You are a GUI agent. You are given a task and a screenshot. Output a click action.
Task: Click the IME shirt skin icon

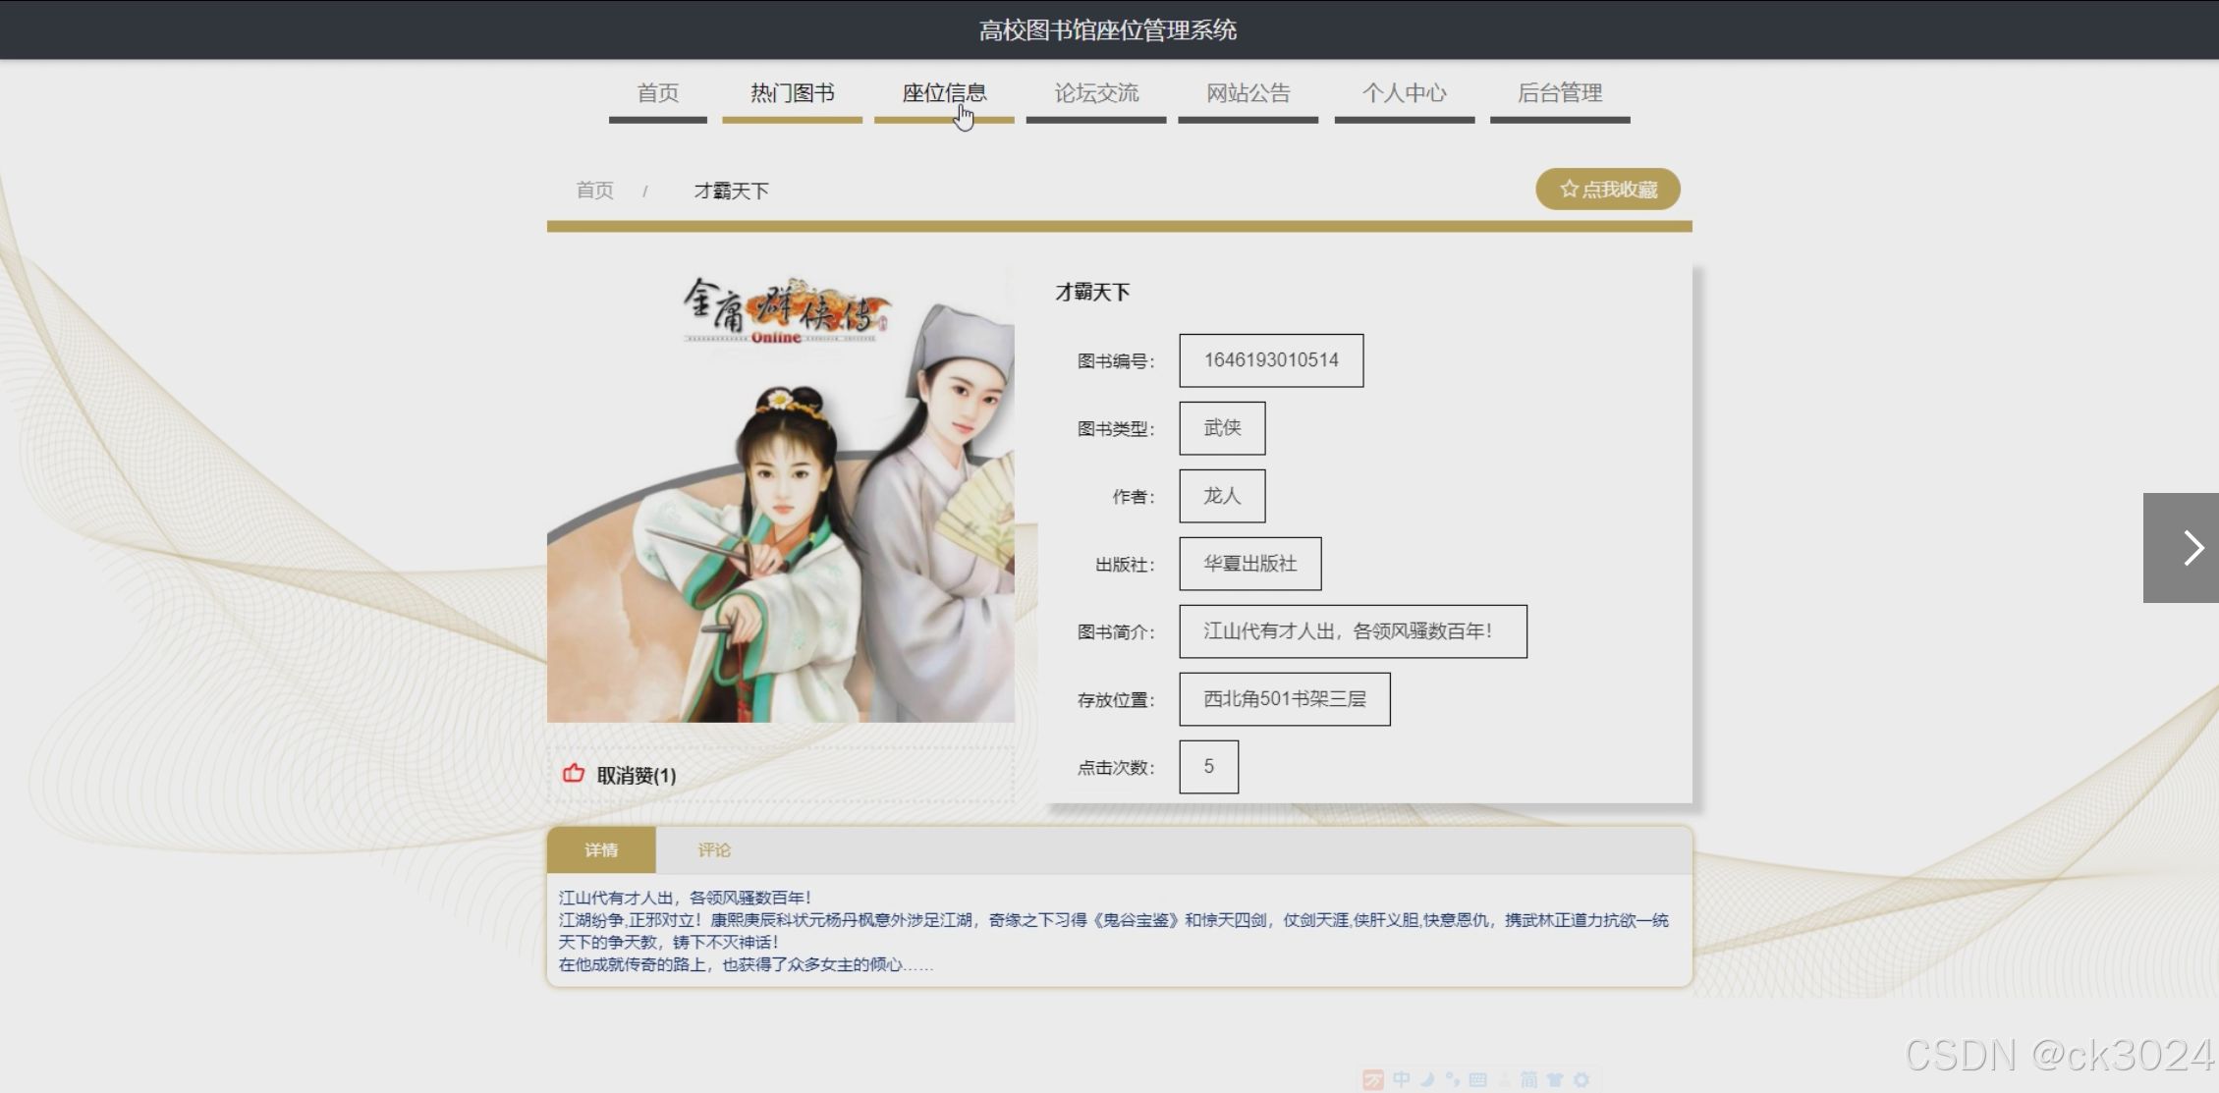[1554, 1080]
